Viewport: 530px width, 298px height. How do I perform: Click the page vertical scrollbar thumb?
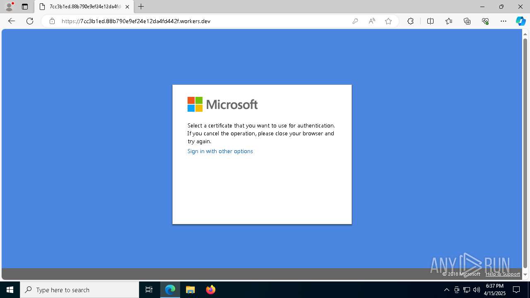(x=525, y=153)
